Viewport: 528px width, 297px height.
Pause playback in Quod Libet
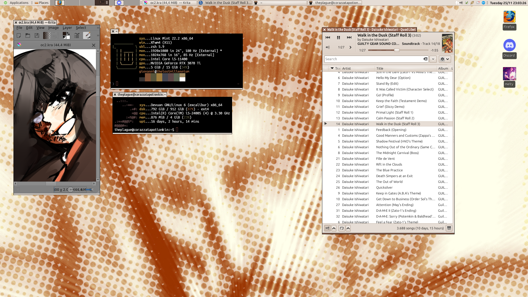coord(339,38)
